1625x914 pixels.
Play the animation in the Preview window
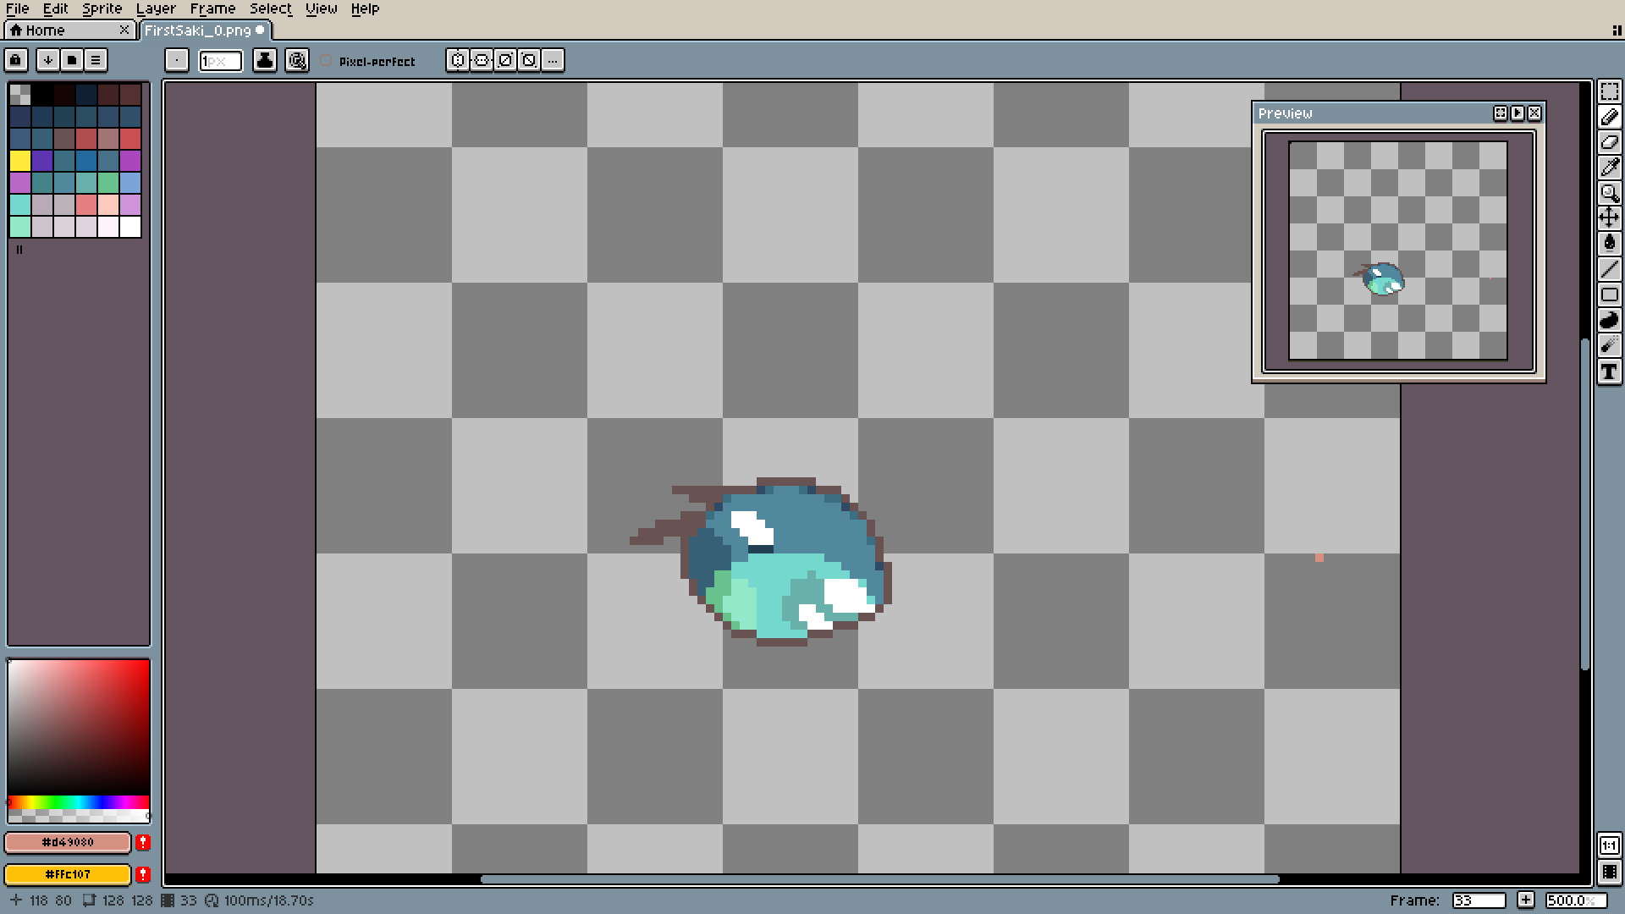[x=1517, y=113]
